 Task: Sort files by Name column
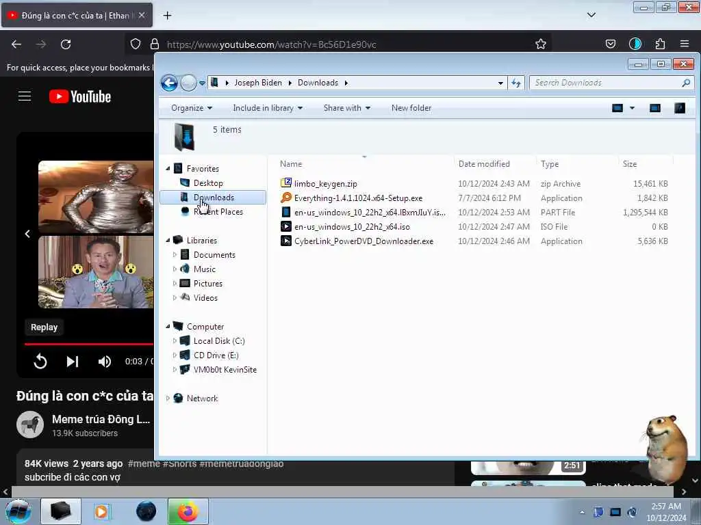pos(291,164)
